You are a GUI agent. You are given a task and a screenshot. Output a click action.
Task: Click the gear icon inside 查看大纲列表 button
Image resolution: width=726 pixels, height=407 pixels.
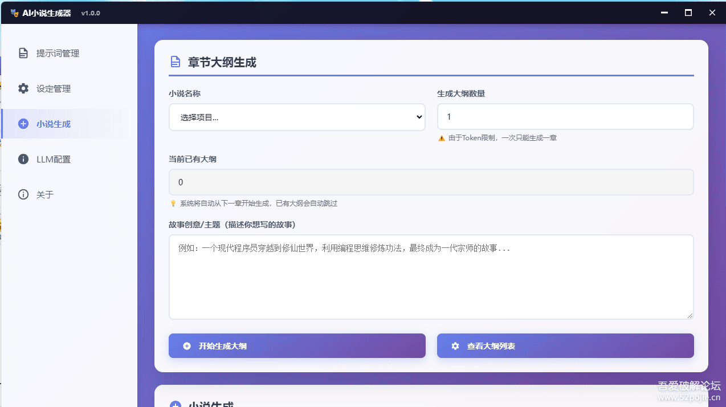[x=454, y=345]
